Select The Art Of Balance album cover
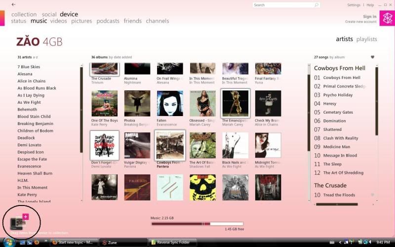This screenshot has width=395, height=247. [202, 145]
